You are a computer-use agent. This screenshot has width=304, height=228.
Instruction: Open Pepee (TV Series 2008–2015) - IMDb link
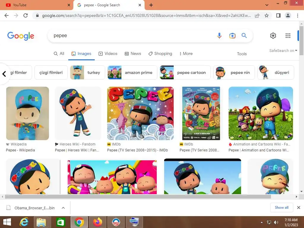click(x=137, y=150)
